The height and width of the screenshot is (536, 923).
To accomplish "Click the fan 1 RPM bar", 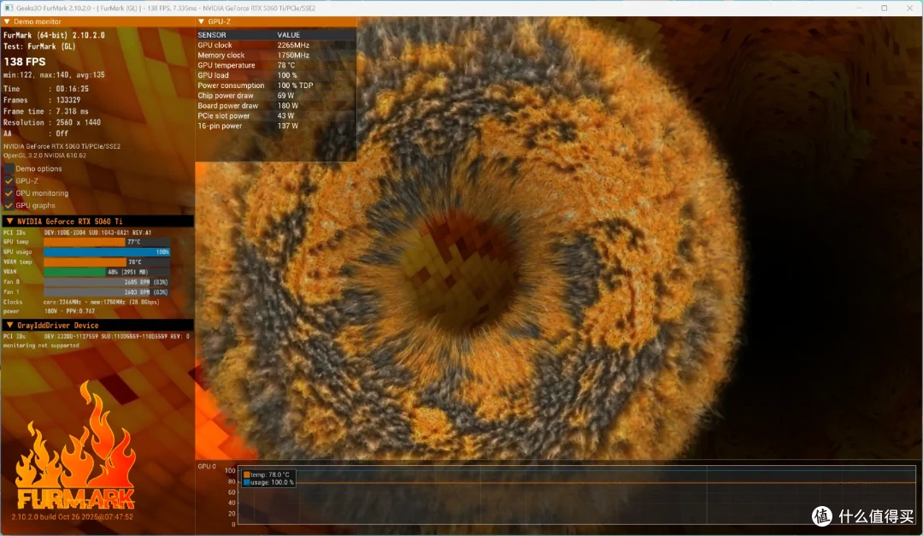I will click(107, 292).
